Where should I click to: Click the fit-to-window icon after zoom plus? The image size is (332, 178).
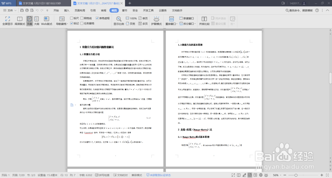pyautogui.click(x=327, y=175)
